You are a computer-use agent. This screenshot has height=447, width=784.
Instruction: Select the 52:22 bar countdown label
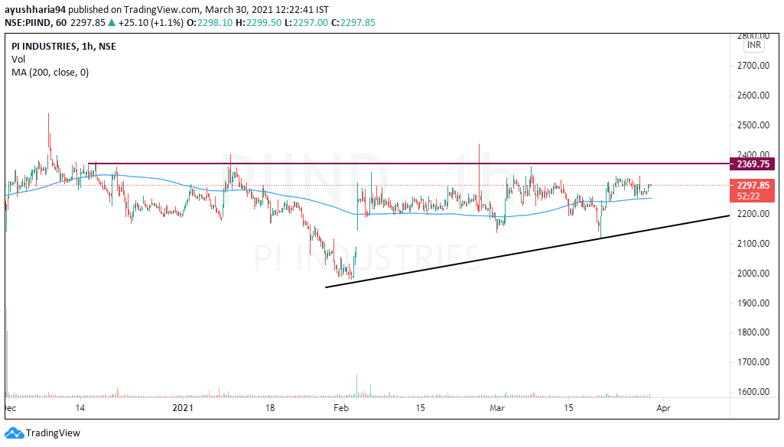748,196
